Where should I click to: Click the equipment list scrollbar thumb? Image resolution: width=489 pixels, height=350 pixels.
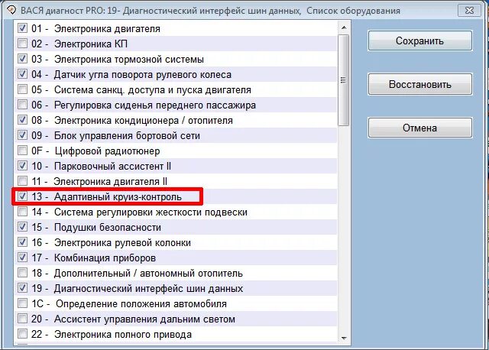pos(344,80)
